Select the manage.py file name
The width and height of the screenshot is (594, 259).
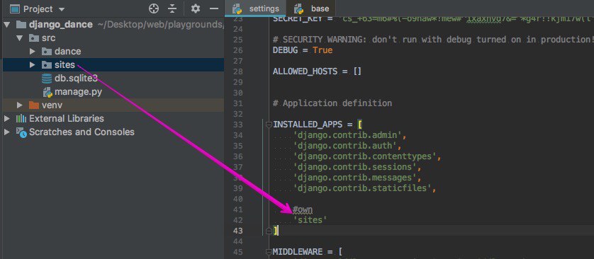tap(78, 91)
